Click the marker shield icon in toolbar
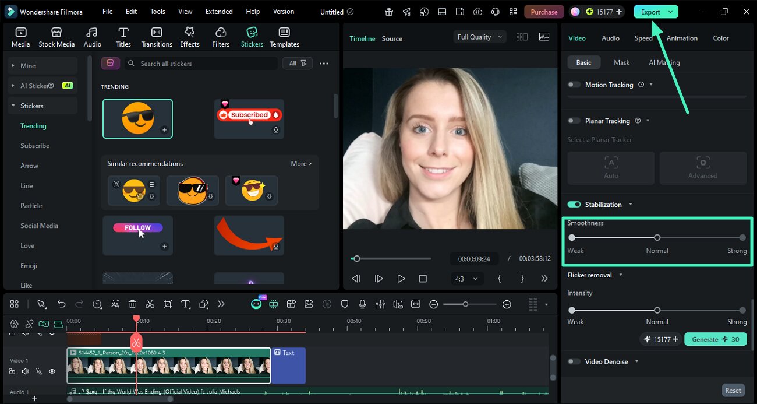This screenshot has height=404, width=757. [345, 304]
